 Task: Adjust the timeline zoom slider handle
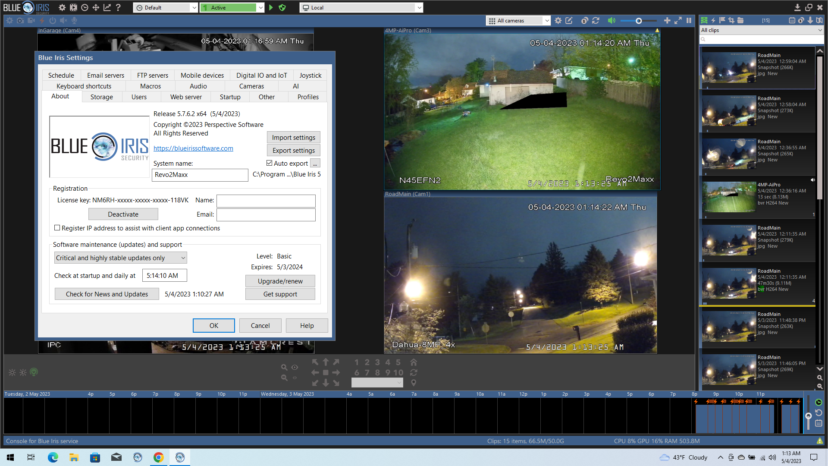[809, 416]
